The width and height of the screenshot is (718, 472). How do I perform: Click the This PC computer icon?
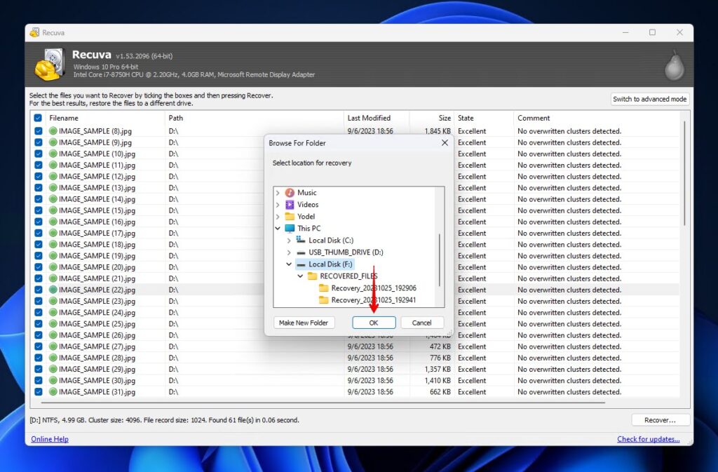288,228
